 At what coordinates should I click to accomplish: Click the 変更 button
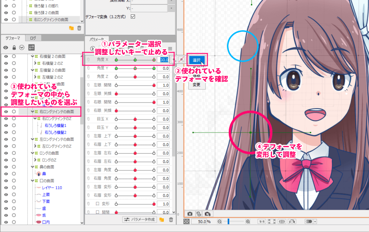[x=197, y=85]
